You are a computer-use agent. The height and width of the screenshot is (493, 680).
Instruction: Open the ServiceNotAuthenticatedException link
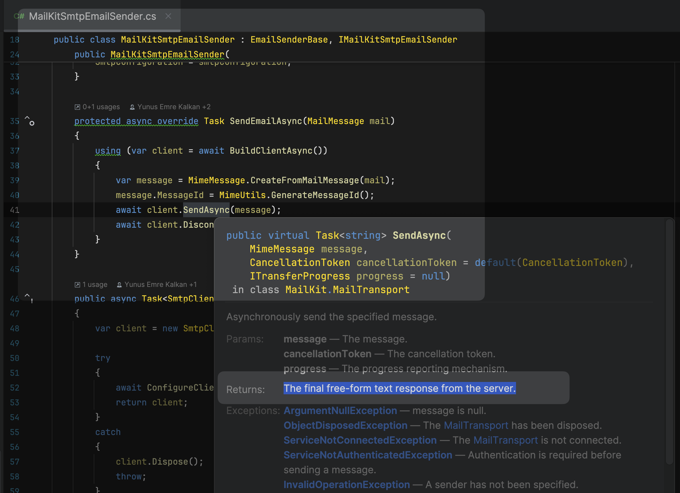pyautogui.click(x=368, y=455)
